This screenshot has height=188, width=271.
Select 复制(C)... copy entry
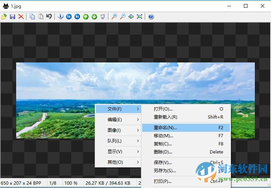click(x=186, y=144)
